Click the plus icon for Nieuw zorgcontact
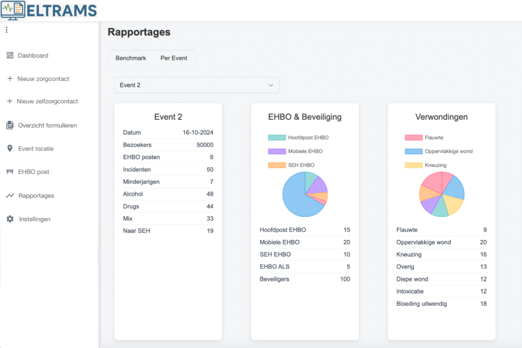 (x=10, y=79)
